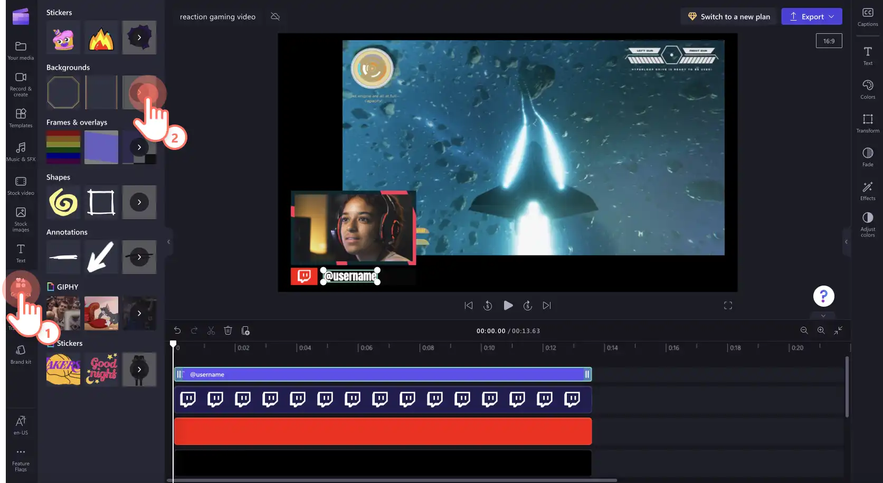This screenshot has width=883, height=483.
Task: Delete selected clip with trash icon
Action: (228, 330)
